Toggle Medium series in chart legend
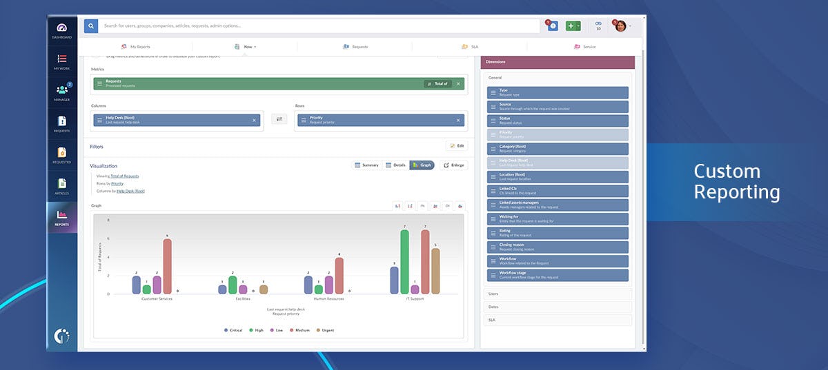Image resolution: width=828 pixels, height=370 pixels. coord(302,330)
